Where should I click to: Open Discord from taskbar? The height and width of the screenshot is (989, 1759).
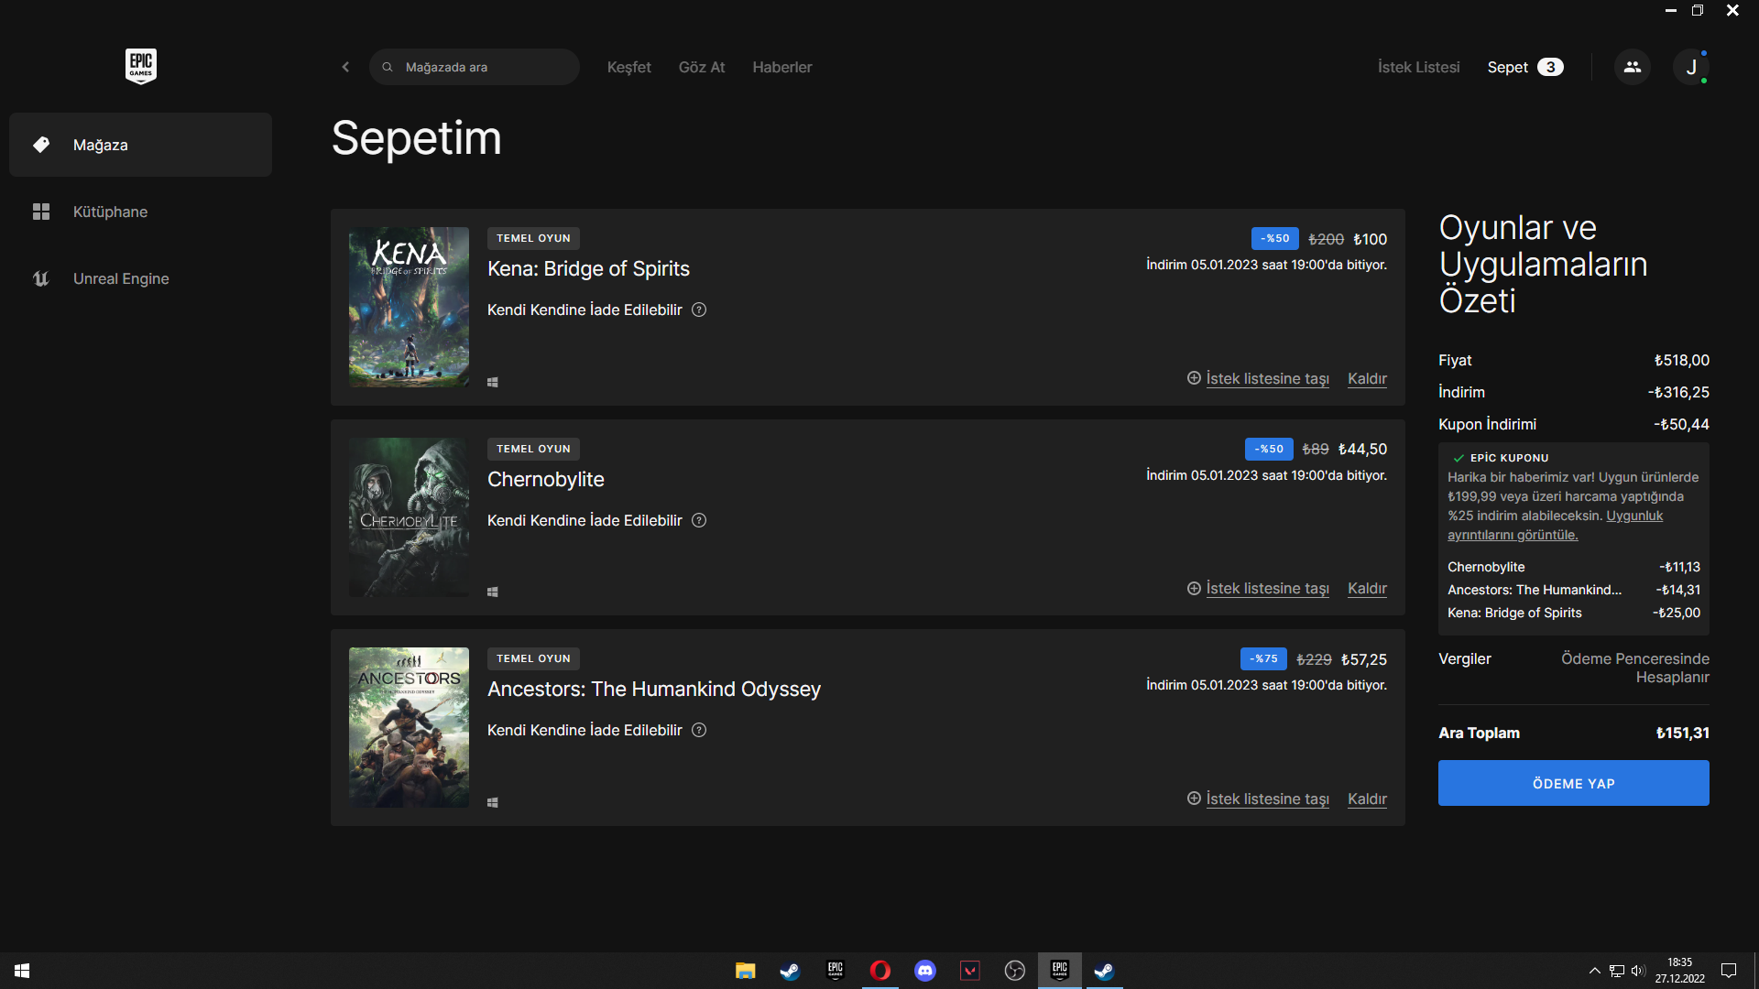925,971
